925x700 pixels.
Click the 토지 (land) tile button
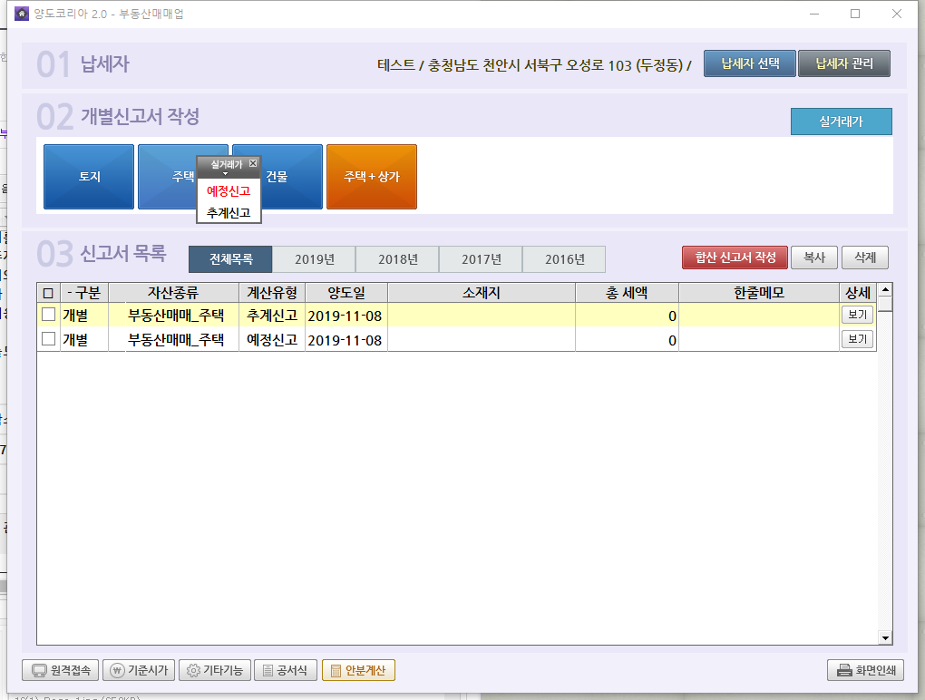pos(89,177)
